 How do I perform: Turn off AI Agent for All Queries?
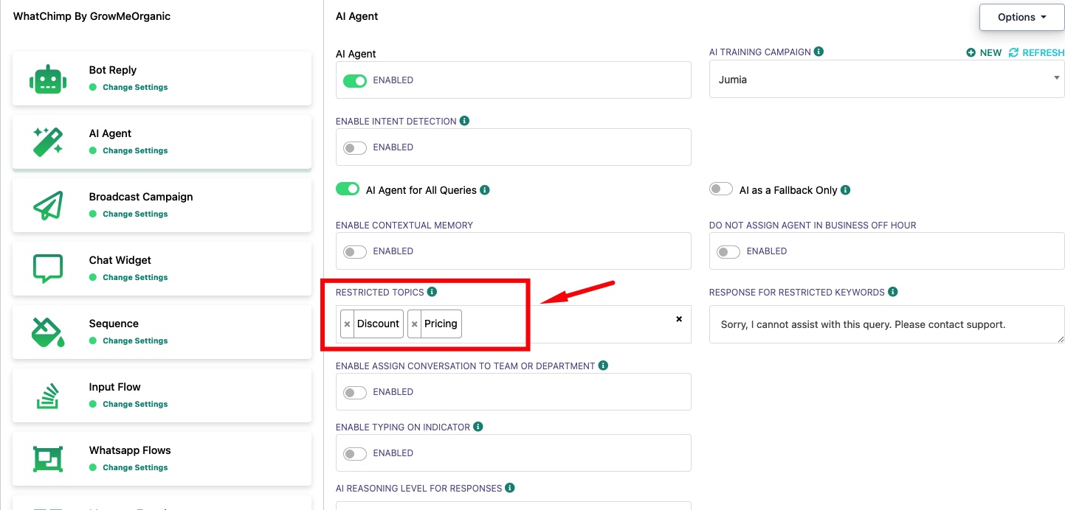[x=348, y=189]
